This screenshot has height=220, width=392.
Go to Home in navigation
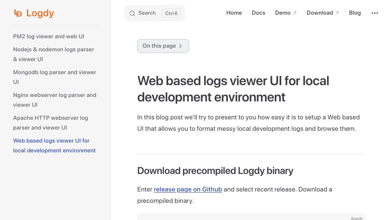[x=234, y=13]
